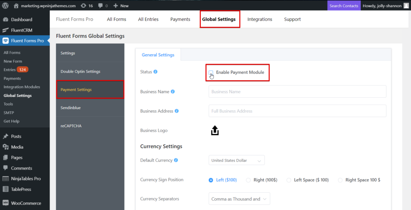Open New Form in the sidebar
The width and height of the screenshot is (411, 210).
point(13,61)
